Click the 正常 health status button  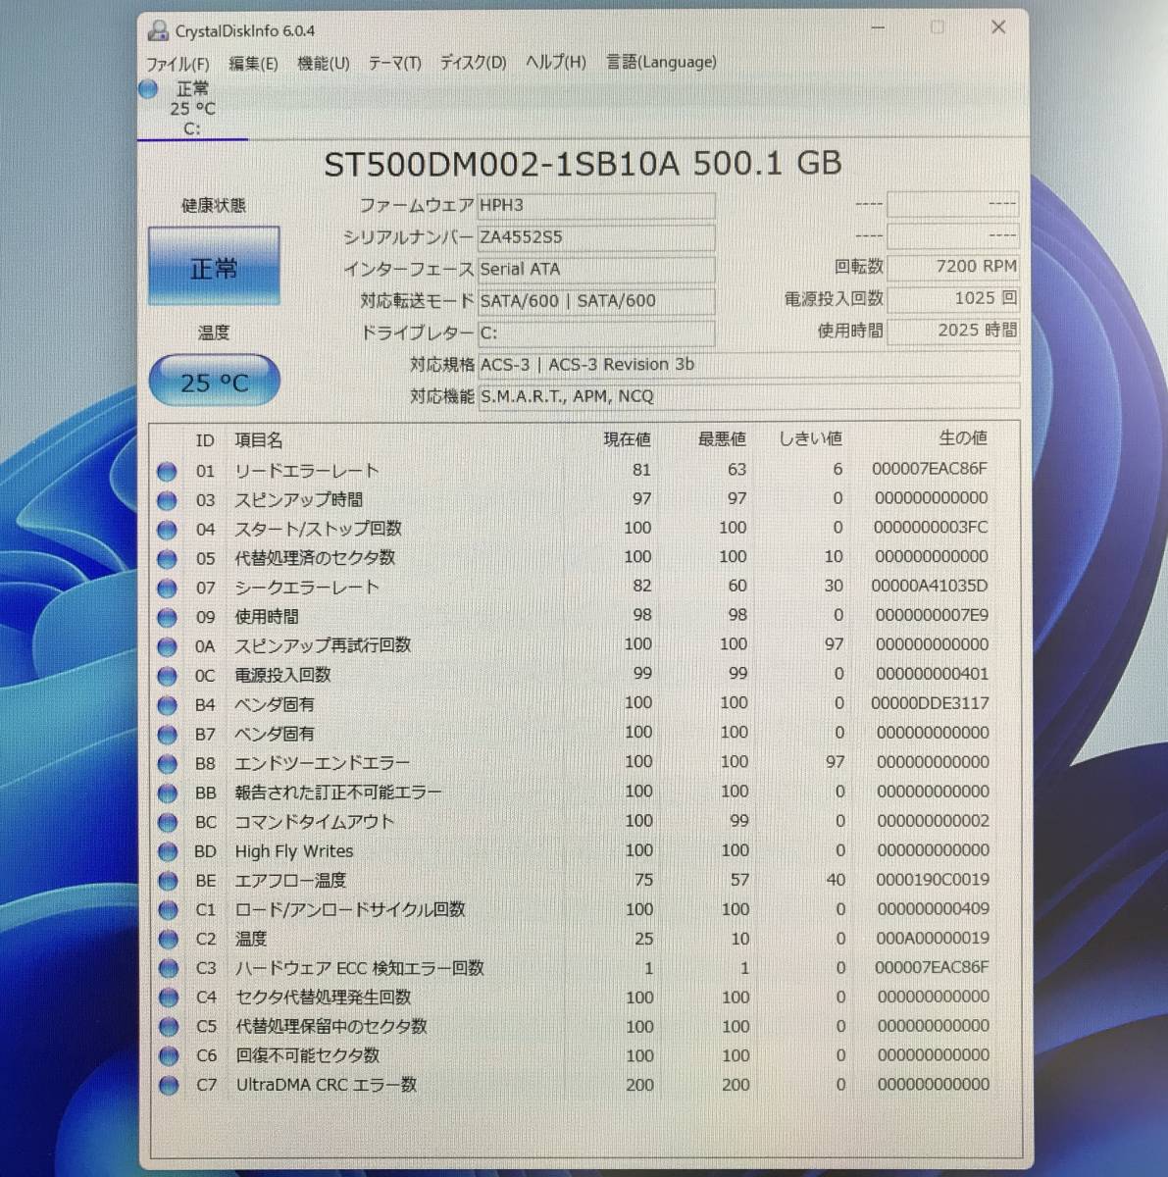(214, 267)
